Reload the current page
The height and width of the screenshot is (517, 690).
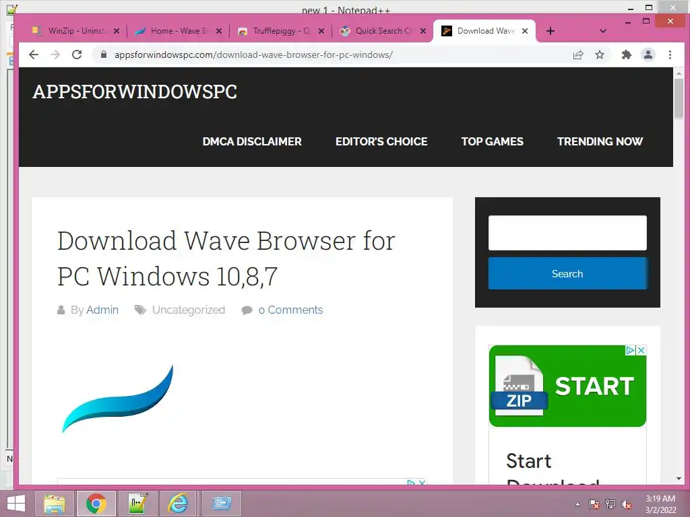pyautogui.click(x=77, y=55)
